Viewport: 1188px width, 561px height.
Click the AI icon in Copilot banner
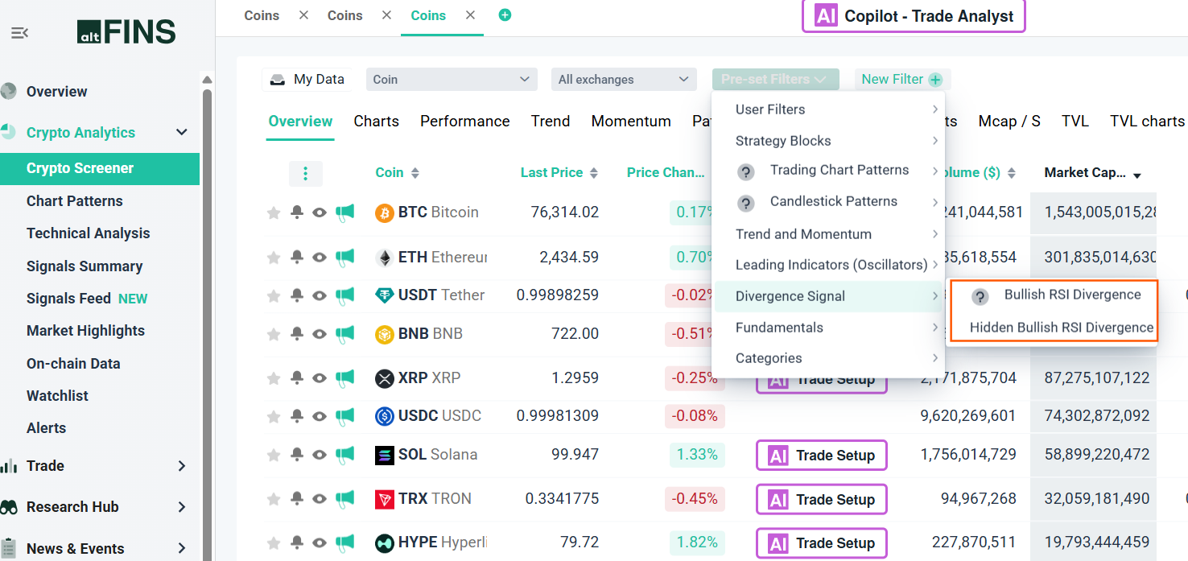coord(826,16)
